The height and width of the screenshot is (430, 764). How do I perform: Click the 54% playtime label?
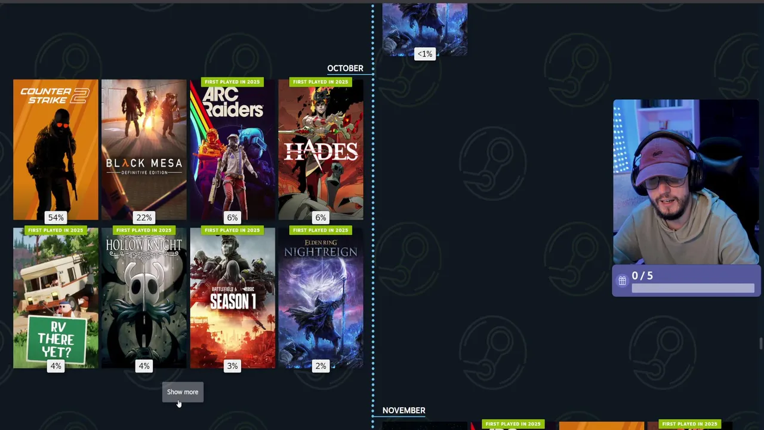tap(56, 217)
